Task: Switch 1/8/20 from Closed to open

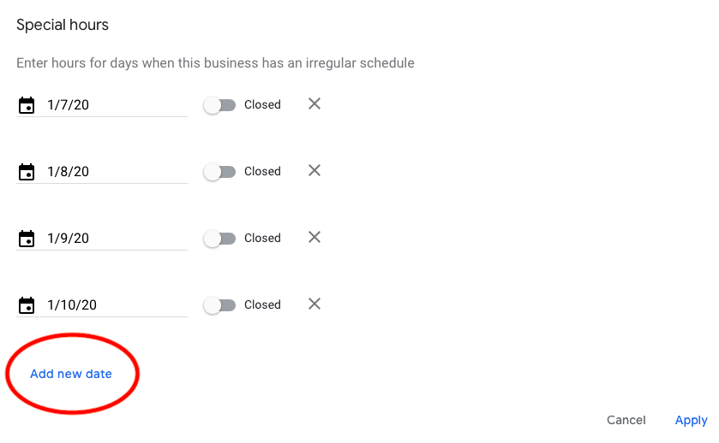Action: 219,172
